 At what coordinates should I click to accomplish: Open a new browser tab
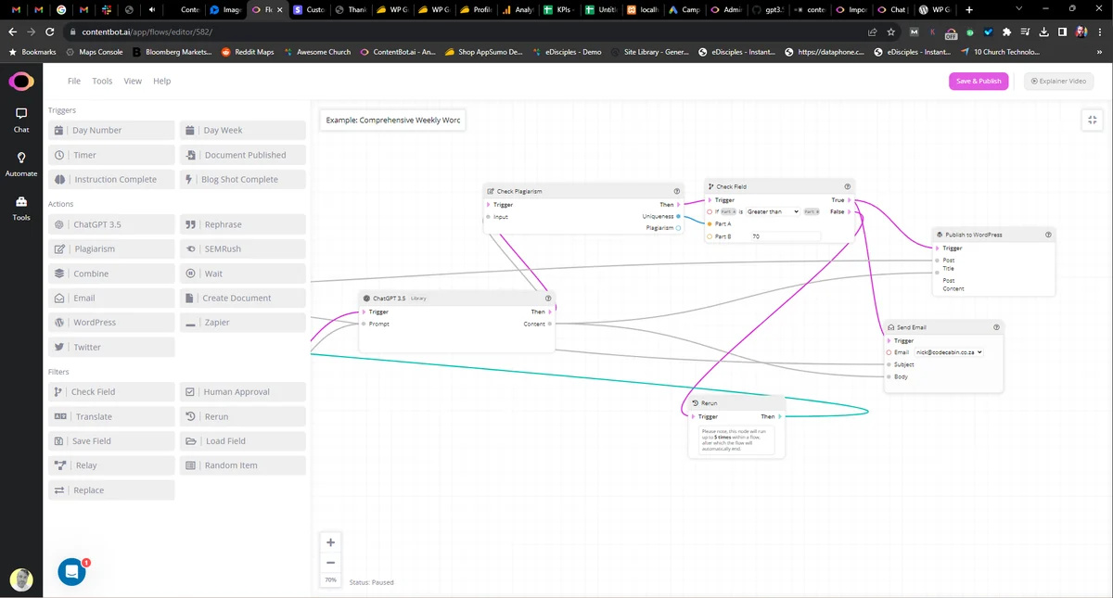[x=969, y=9]
